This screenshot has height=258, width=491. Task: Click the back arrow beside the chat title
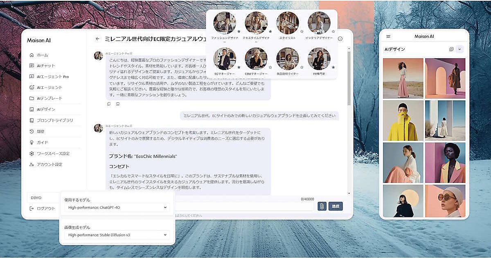[97, 39]
